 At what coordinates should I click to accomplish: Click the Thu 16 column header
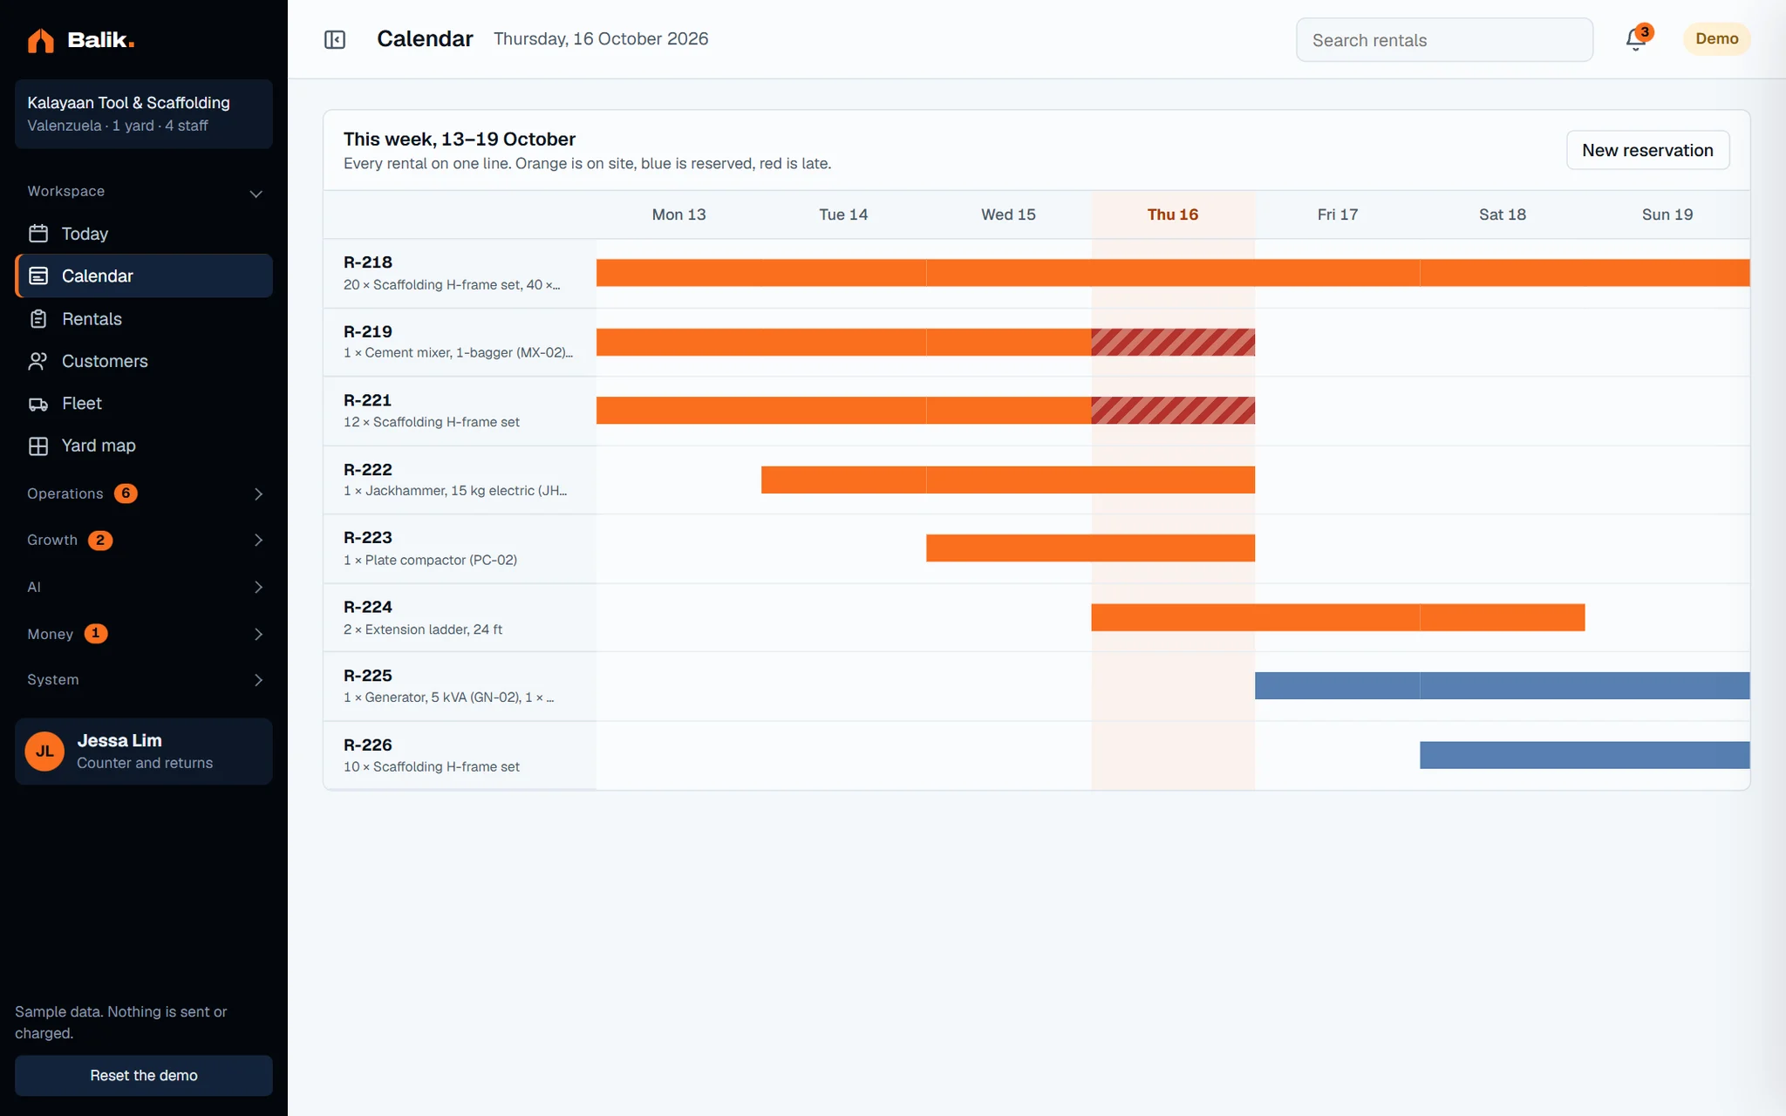(x=1173, y=214)
